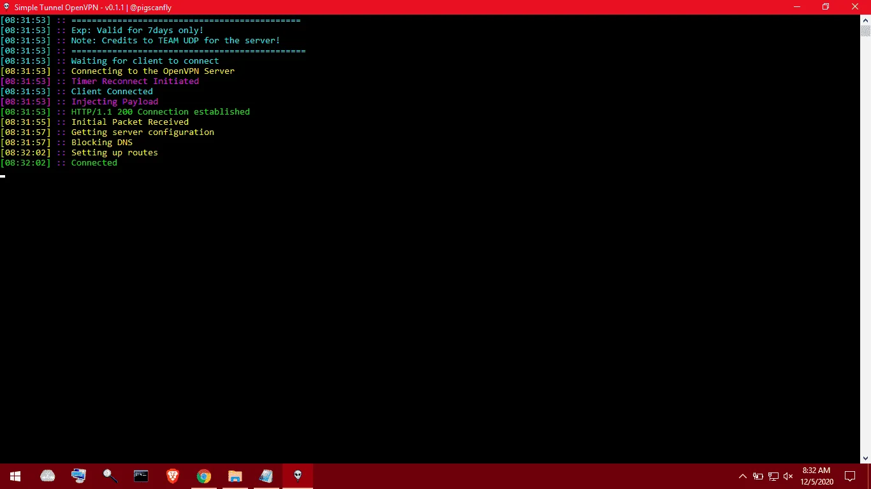
Task: Click the alien icon in the title bar
Action: (6, 7)
